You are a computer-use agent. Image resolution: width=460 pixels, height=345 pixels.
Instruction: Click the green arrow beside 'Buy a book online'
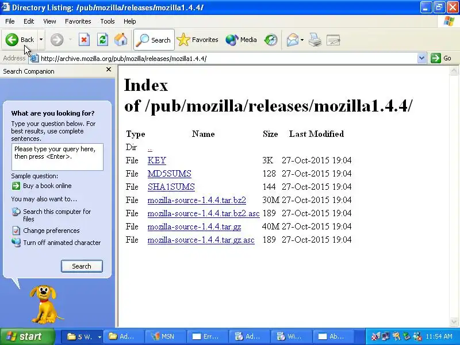(x=16, y=186)
